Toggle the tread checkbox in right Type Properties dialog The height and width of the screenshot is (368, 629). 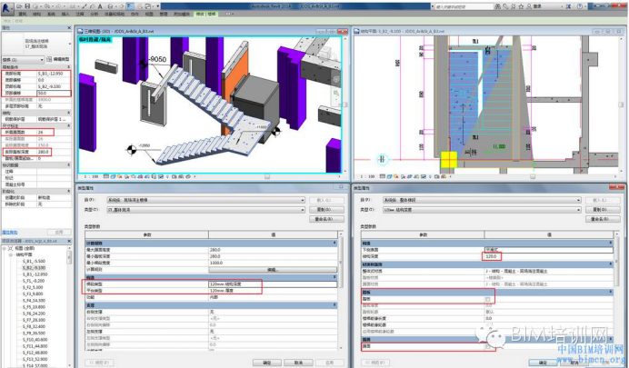point(488,299)
